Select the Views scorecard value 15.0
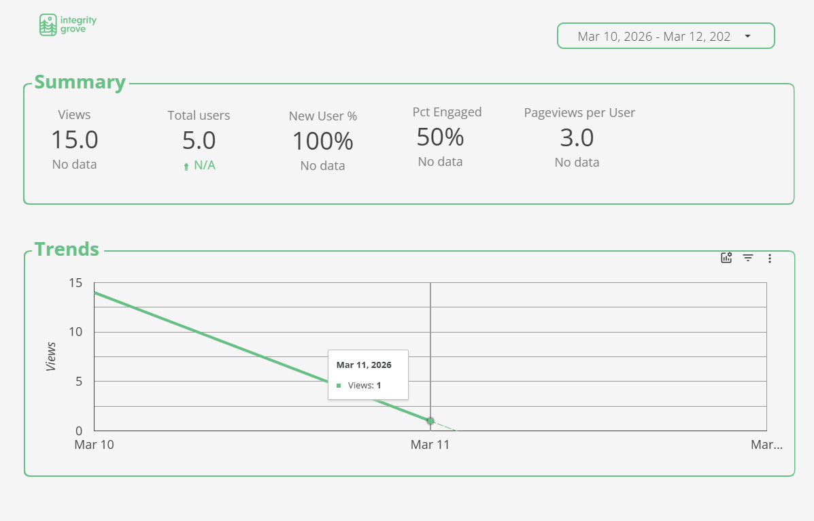Viewport: 814px width, 521px height. tap(75, 140)
